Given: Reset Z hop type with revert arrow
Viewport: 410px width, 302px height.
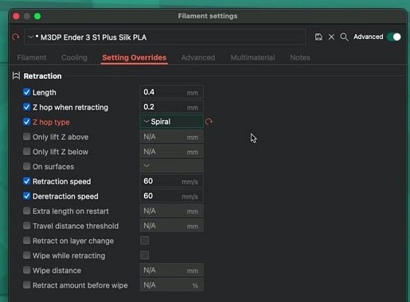Looking at the screenshot, I should [209, 122].
